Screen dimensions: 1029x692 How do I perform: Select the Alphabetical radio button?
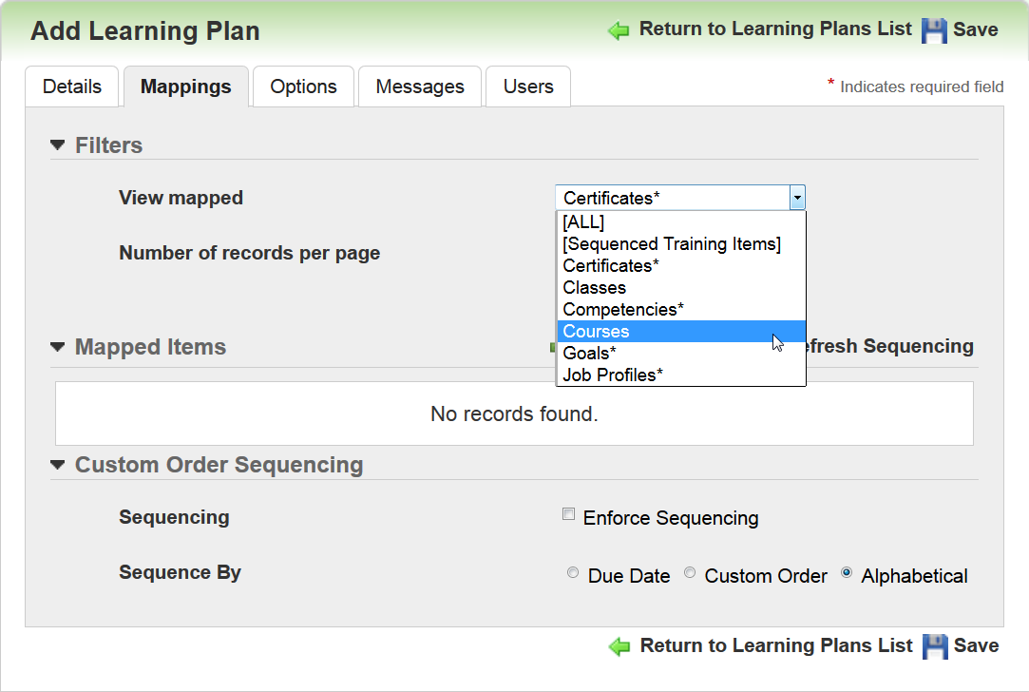[x=847, y=573]
